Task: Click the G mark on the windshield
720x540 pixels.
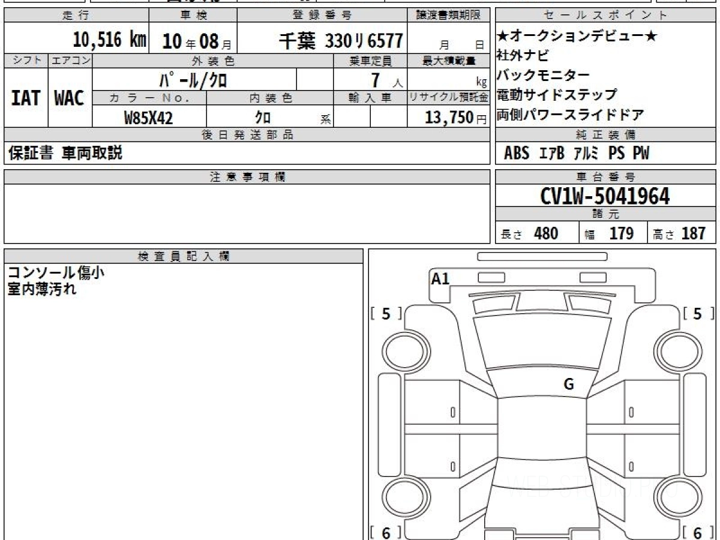Action: coord(569,385)
